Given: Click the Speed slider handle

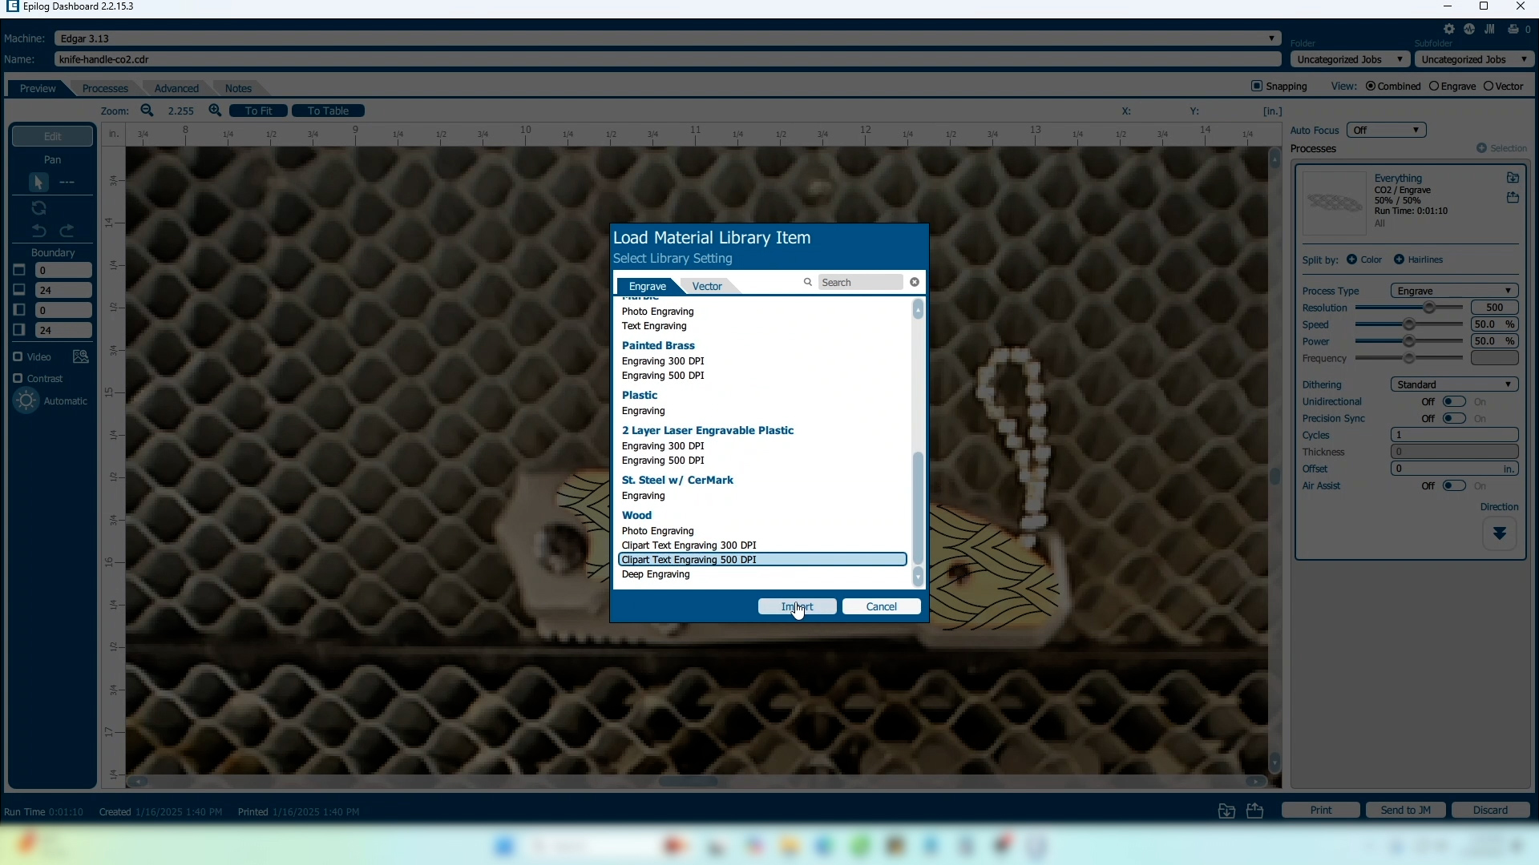Looking at the screenshot, I should (1409, 324).
